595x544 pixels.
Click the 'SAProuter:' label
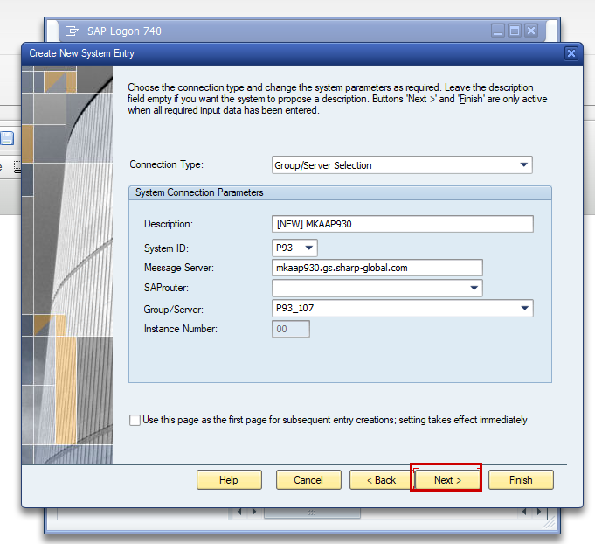(166, 288)
